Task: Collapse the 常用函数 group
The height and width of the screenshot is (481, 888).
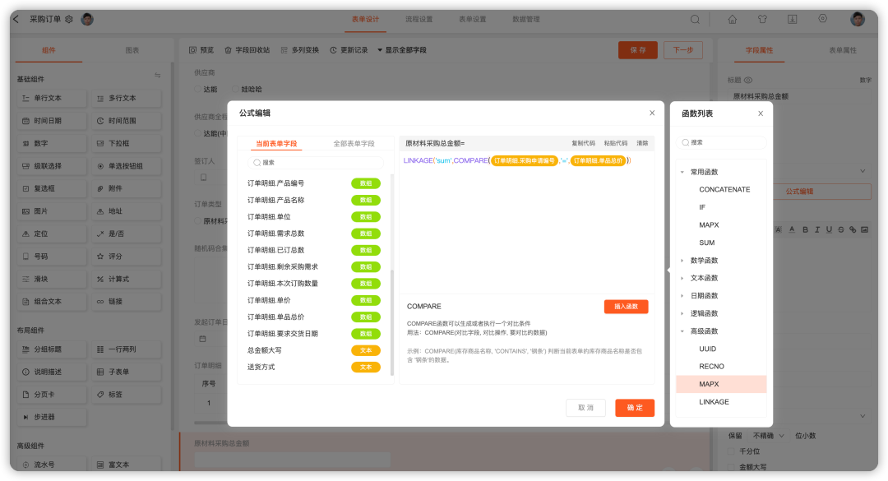Action: [x=682, y=172]
